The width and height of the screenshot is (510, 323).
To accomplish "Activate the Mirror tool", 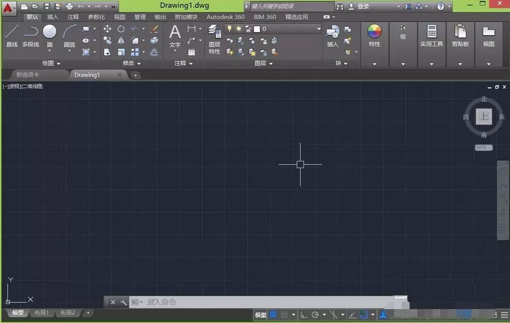I will pos(121,40).
